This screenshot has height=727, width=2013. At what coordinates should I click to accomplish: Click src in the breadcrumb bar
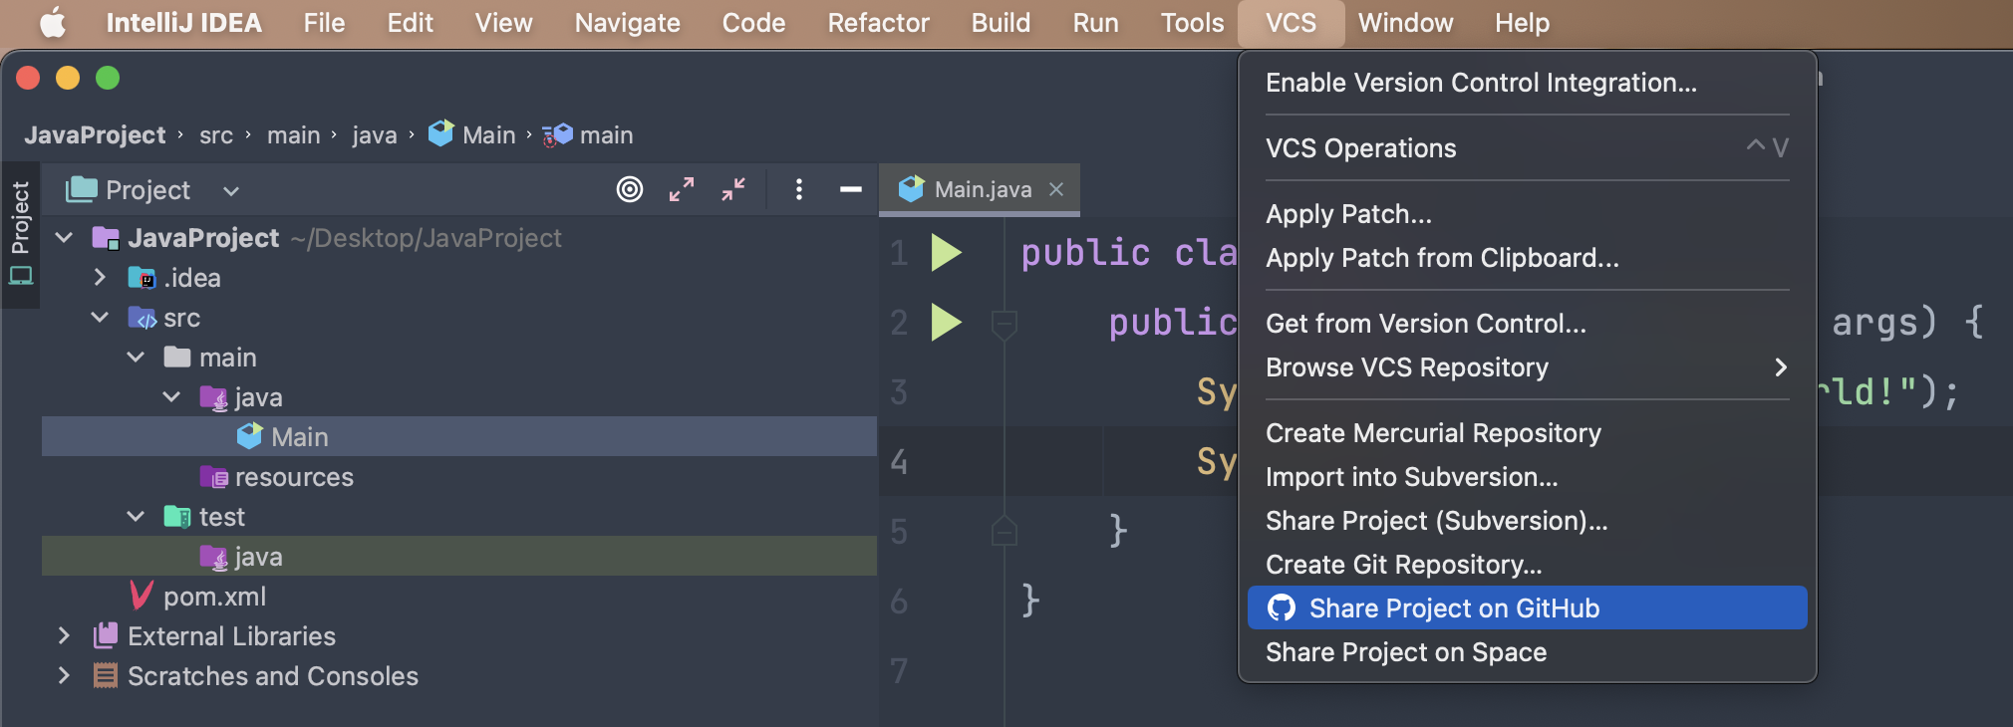216,135
